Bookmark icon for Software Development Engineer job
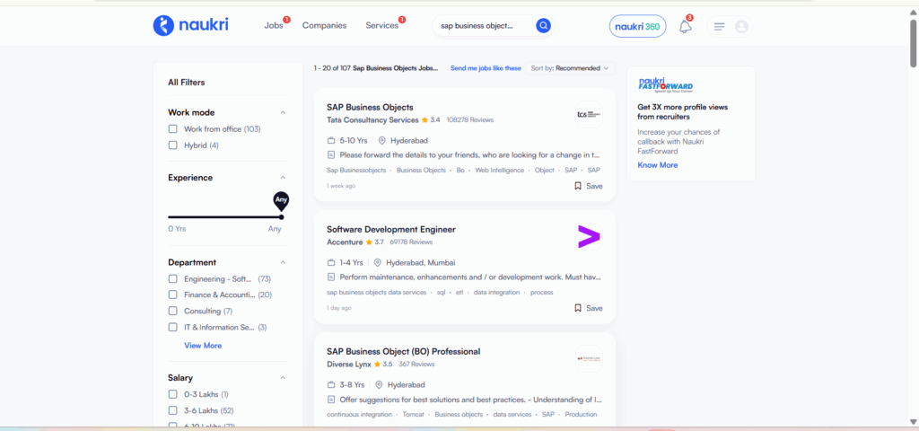Image resolution: width=919 pixels, height=431 pixels. (577, 308)
